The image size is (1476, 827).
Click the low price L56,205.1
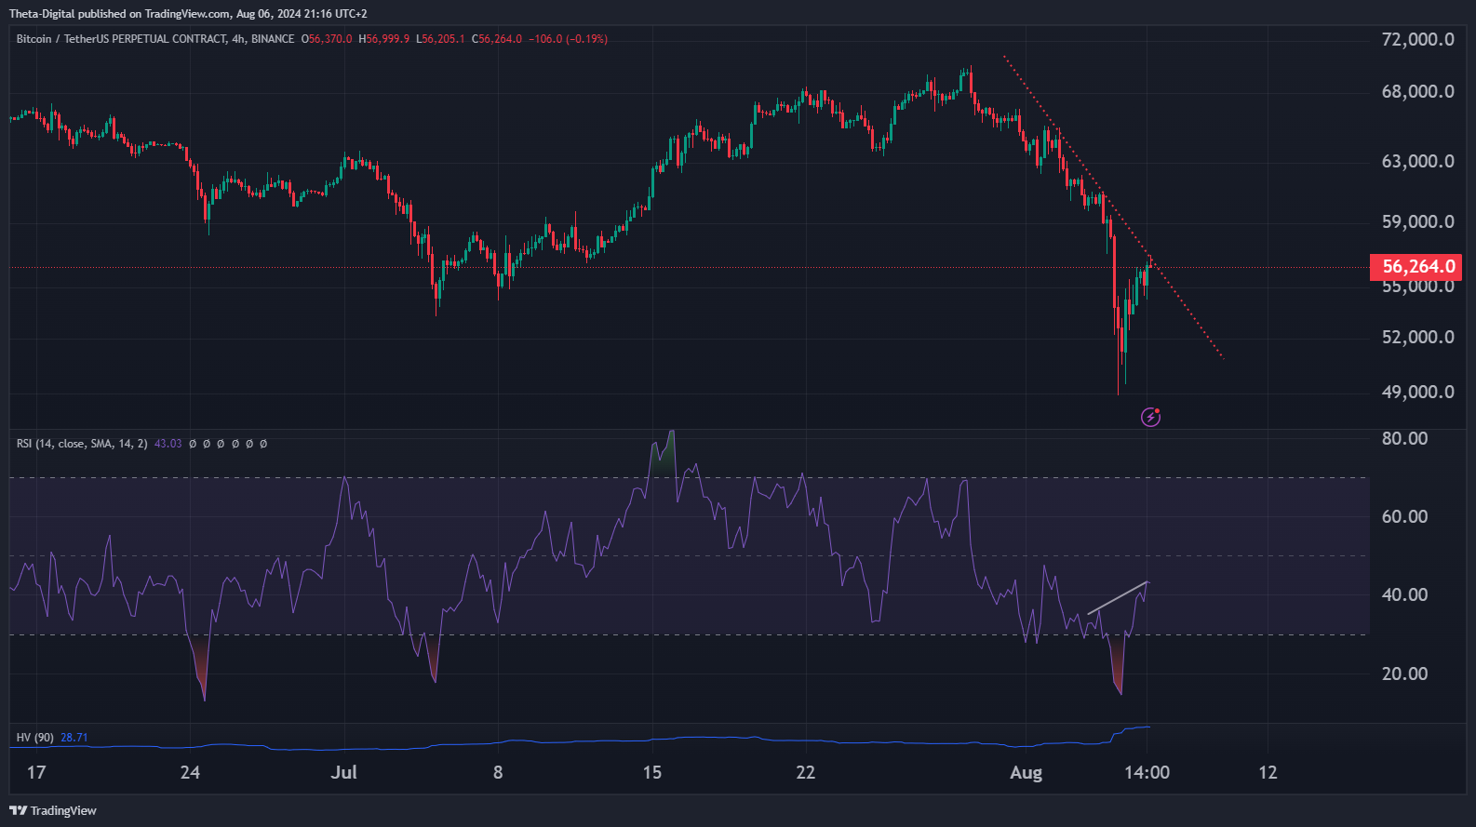(440, 39)
